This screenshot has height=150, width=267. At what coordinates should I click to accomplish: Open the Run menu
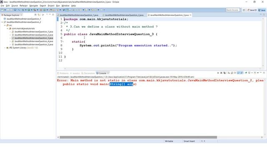tap(58, 5)
